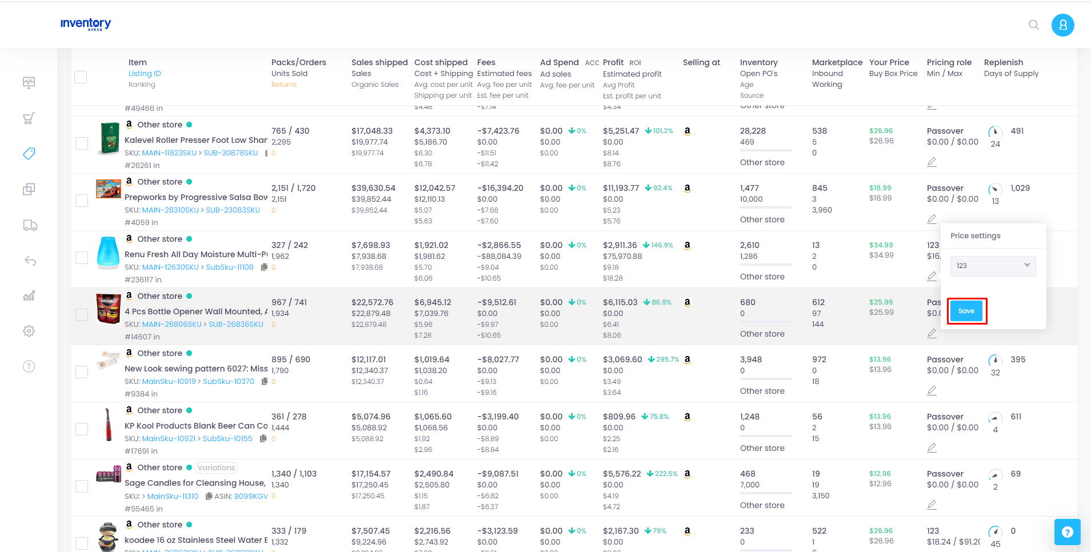Open the search icon in top bar
The width and height of the screenshot is (1091, 552).
[1033, 25]
